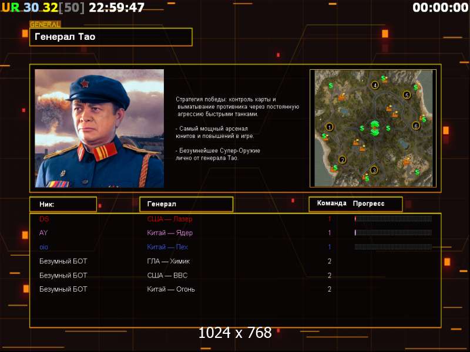Click the 'Генерал' column header

tap(186, 204)
